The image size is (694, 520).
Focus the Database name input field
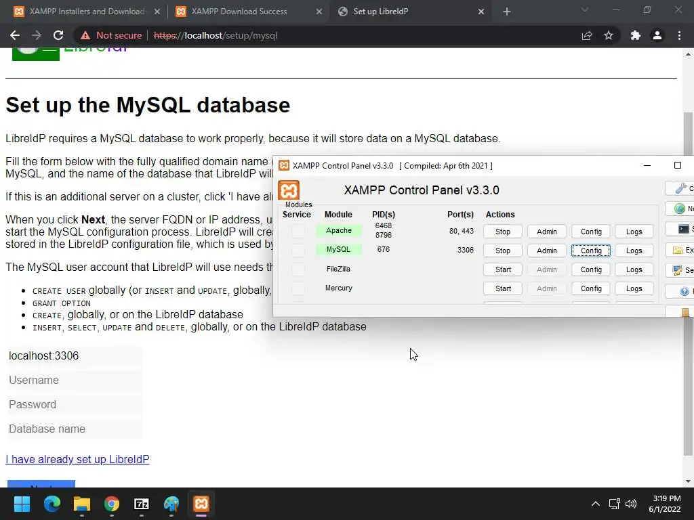[75, 429]
